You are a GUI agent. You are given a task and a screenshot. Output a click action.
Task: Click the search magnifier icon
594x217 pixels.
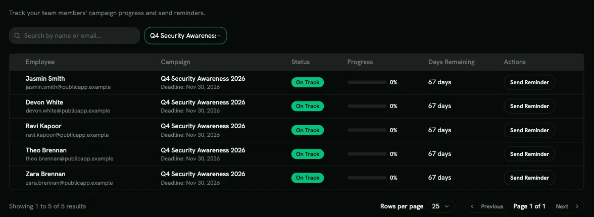click(17, 36)
